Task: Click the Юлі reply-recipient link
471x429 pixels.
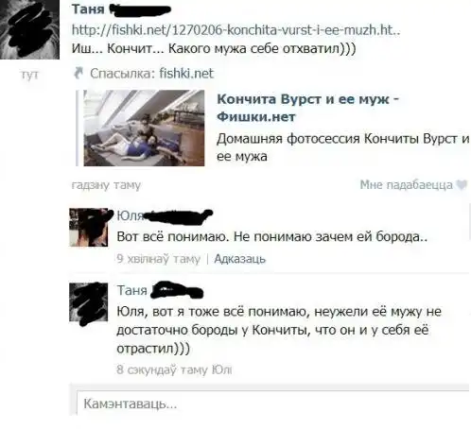Action: (x=222, y=369)
